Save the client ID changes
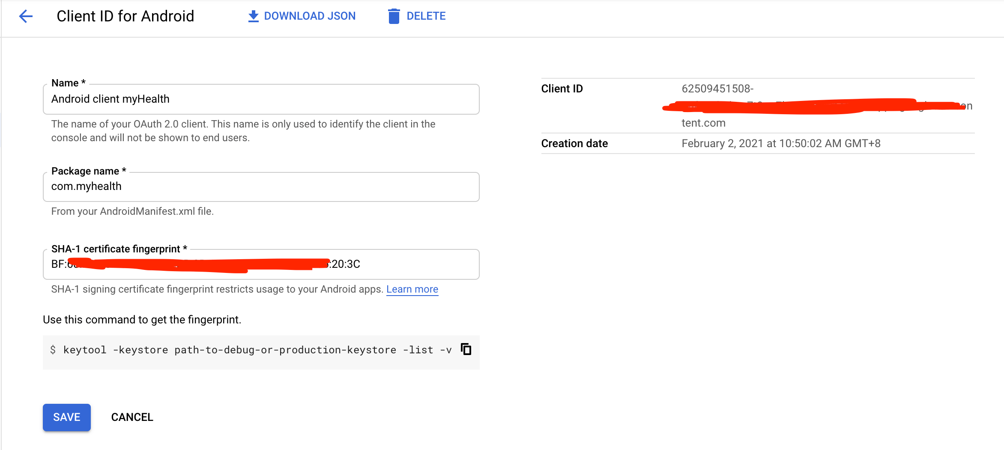Viewport: 1004px width, 450px height. tap(66, 417)
